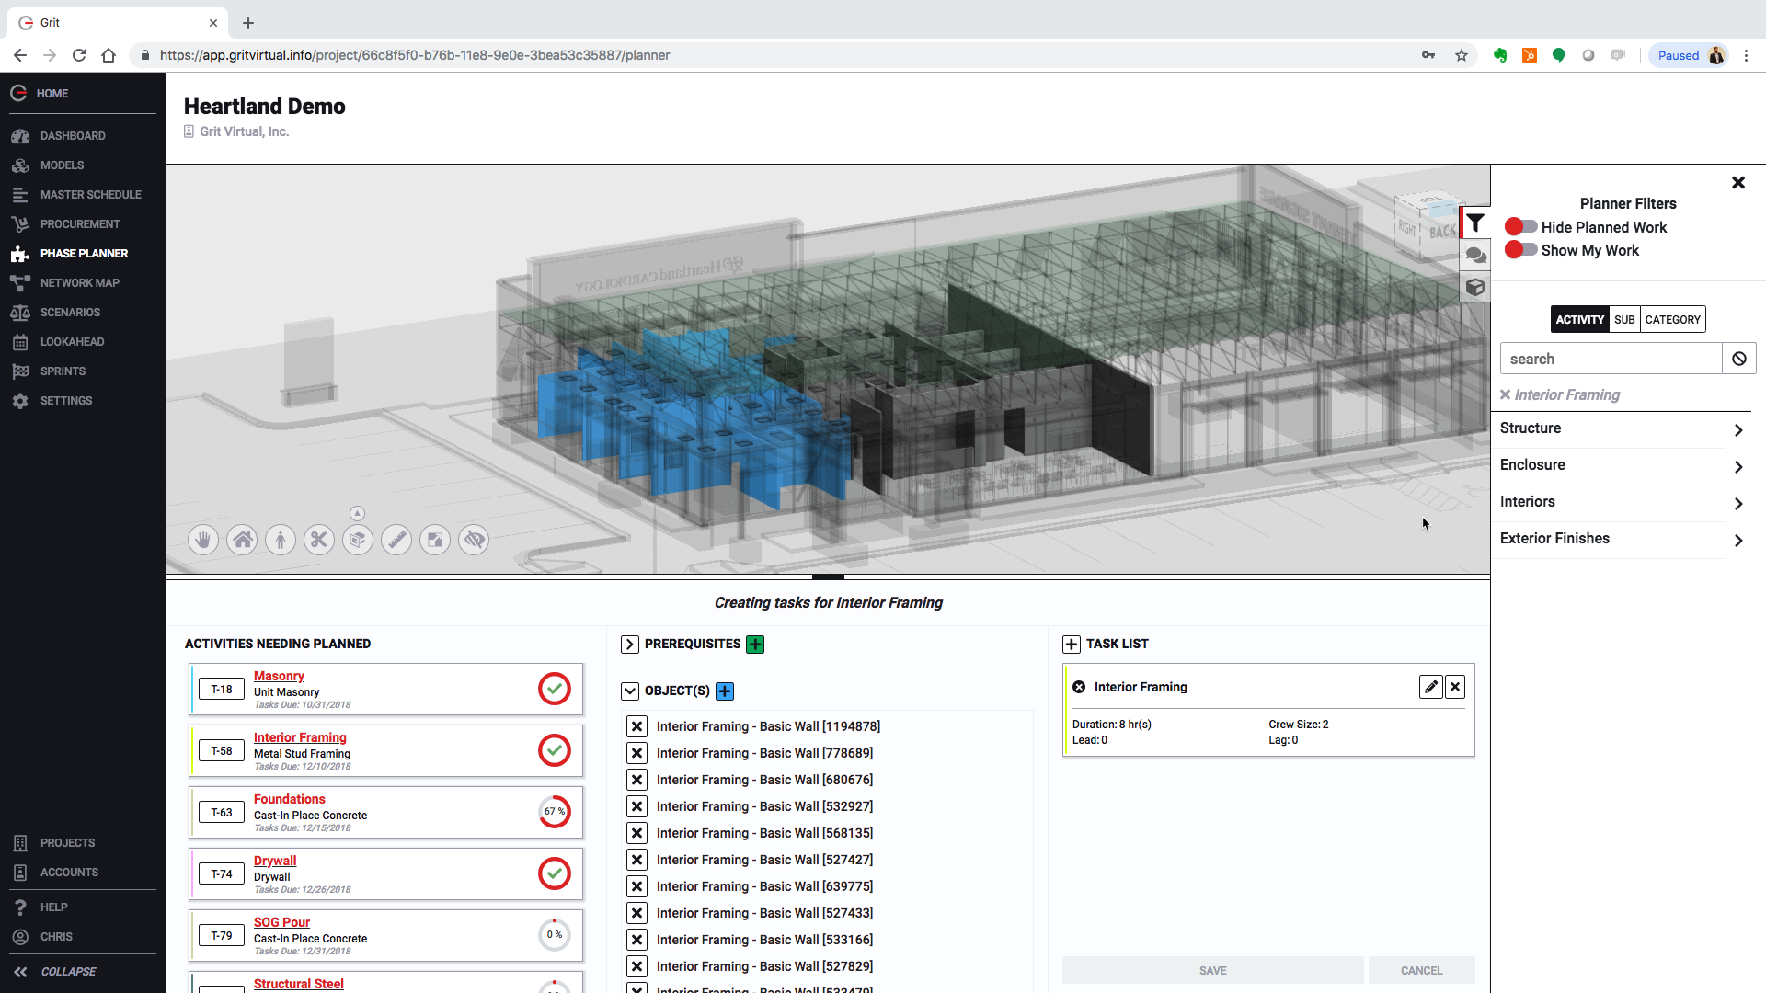Image resolution: width=1766 pixels, height=993 pixels.
Task: Open the comments chat panel icon
Action: tap(1475, 256)
